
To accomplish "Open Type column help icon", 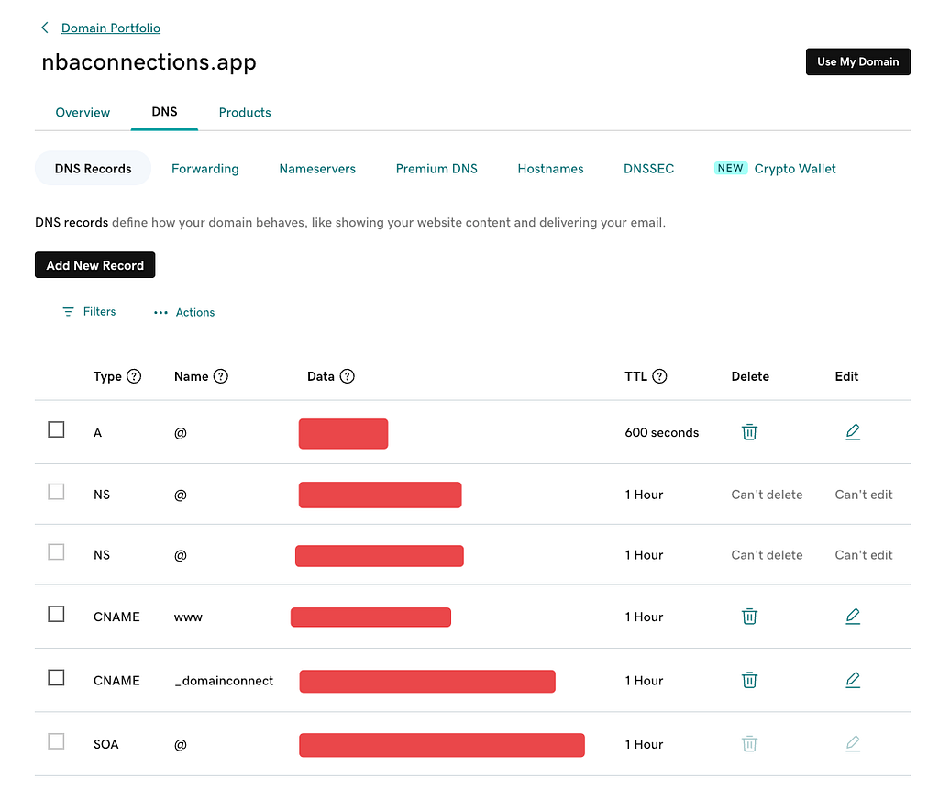I will 134,376.
